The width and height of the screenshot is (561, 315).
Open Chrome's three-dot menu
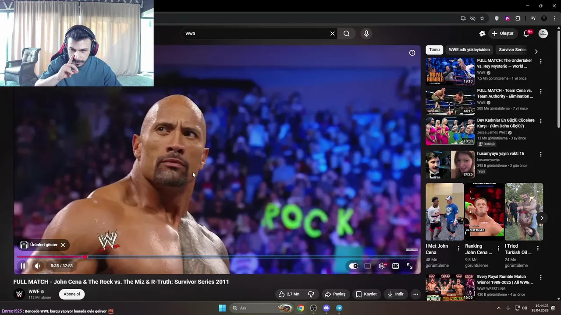click(554, 18)
